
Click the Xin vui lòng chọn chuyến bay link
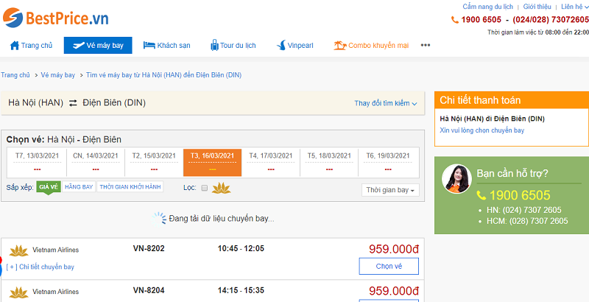482,130
